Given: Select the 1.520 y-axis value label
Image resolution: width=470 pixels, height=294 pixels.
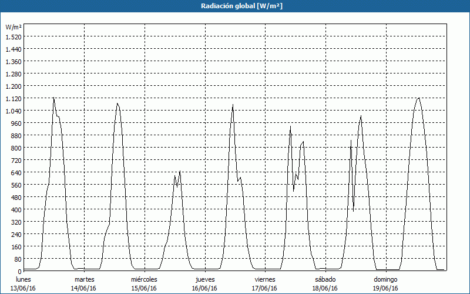Looking at the screenshot, I should tap(14, 36).
